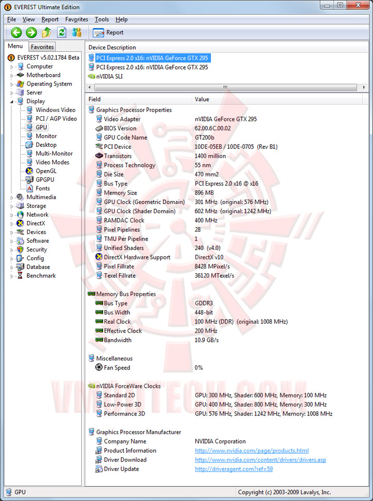
Task: Open the Tools menu
Action: pos(102,20)
